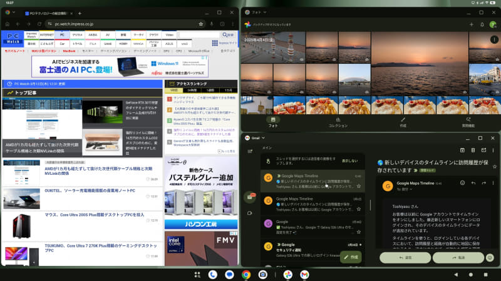The image size is (501, 281).
Task: Open a new Chrome tab with plus
Action: pos(80,13)
